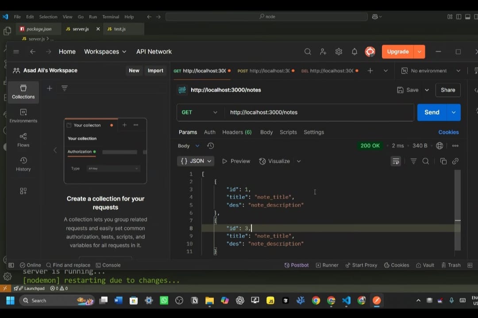Image resolution: width=478 pixels, height=318 pixels.
Task: Select the DEL localhost request tab
Action: click(330, 71)
